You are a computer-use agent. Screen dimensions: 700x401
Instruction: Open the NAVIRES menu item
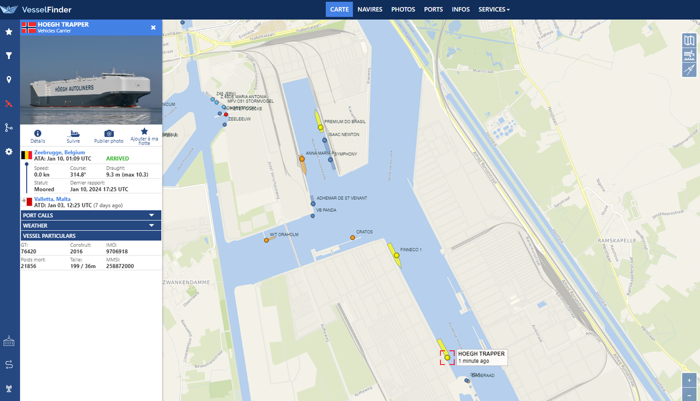370,9
